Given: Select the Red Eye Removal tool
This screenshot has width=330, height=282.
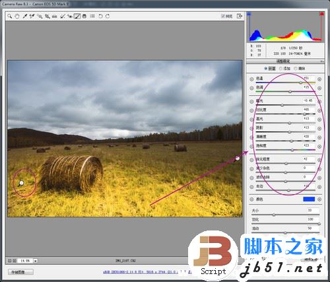Looking at the screenshot, I should click(x=70, y=17).
